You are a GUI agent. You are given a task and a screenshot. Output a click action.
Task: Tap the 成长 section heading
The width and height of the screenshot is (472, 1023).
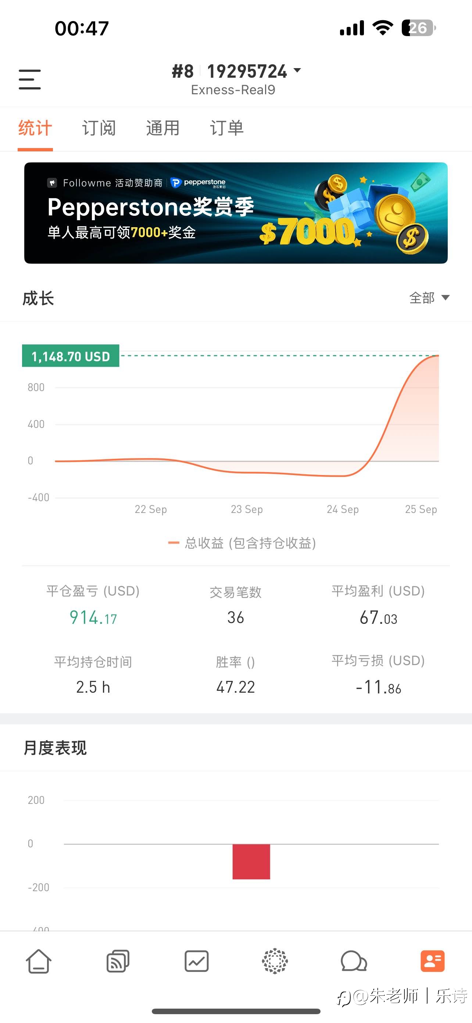(38, 298)
